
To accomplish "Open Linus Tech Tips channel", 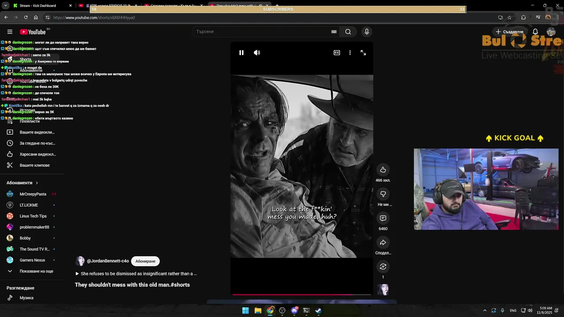I will [x=32, y=216].
